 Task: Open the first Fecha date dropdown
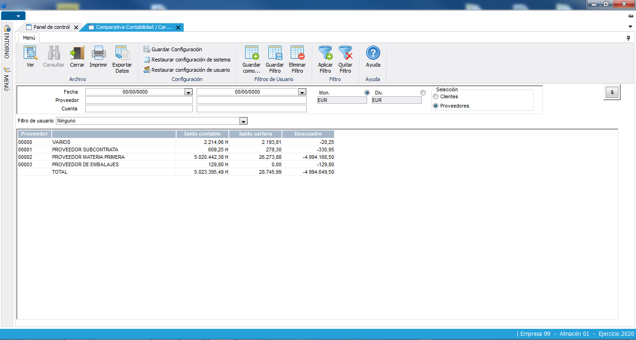pos(188,92)
